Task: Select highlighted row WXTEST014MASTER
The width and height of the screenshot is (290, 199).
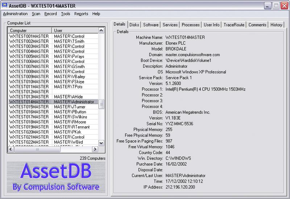Action: [x=53, y=102]
